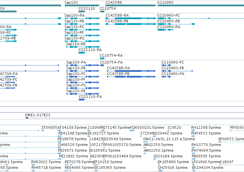Viewport: 244px width, 172px height.
Task: Click the DMG1-chr3L.13.115.a.5prime EST label
Action: pos(169,139)
